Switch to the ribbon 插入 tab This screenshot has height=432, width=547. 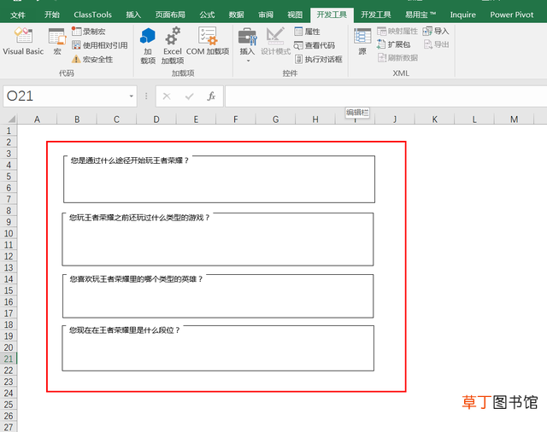pos(133,15)
